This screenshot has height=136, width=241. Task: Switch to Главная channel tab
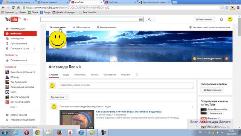[x=53, y=75]
